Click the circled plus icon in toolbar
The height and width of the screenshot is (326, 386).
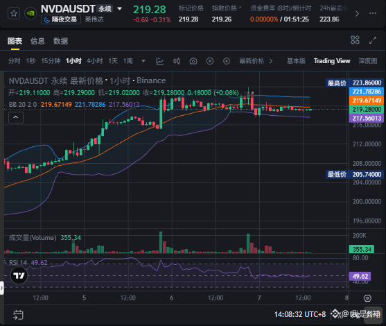210,61
